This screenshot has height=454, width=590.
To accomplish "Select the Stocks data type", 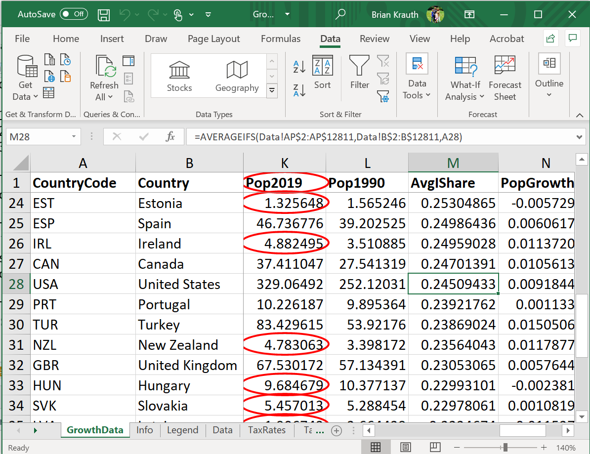I will (179, 76).
